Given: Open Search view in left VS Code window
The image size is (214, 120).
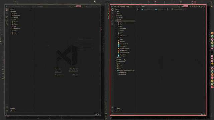Looking at the screenshot, I should click(x=7, y=13).
